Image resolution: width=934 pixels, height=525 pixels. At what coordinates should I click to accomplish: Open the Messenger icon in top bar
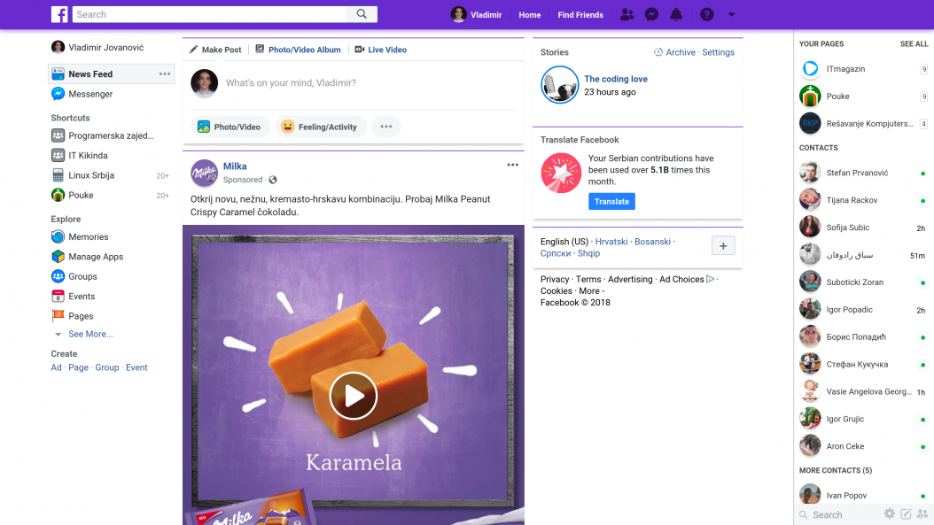[651, 14]
